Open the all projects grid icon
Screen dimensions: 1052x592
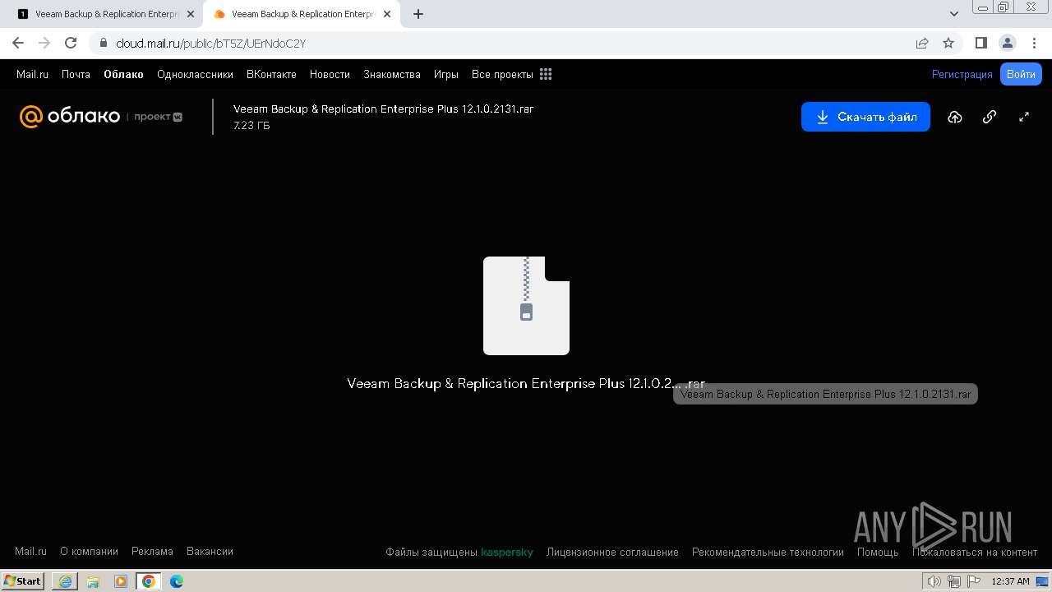click(x=546, y=74)
